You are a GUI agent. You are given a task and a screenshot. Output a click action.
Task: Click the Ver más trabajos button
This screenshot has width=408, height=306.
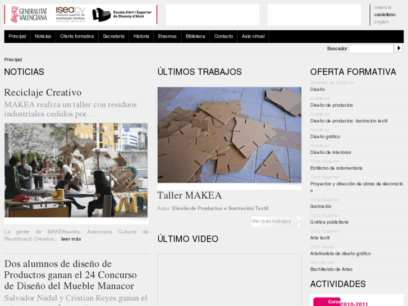(x=276, y=221)
